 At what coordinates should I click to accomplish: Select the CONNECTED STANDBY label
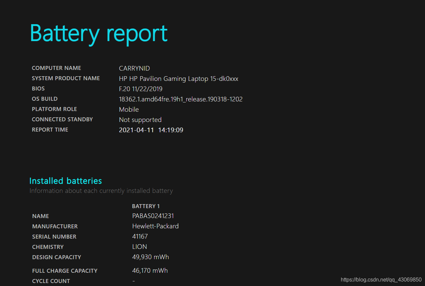coord(62,119)
